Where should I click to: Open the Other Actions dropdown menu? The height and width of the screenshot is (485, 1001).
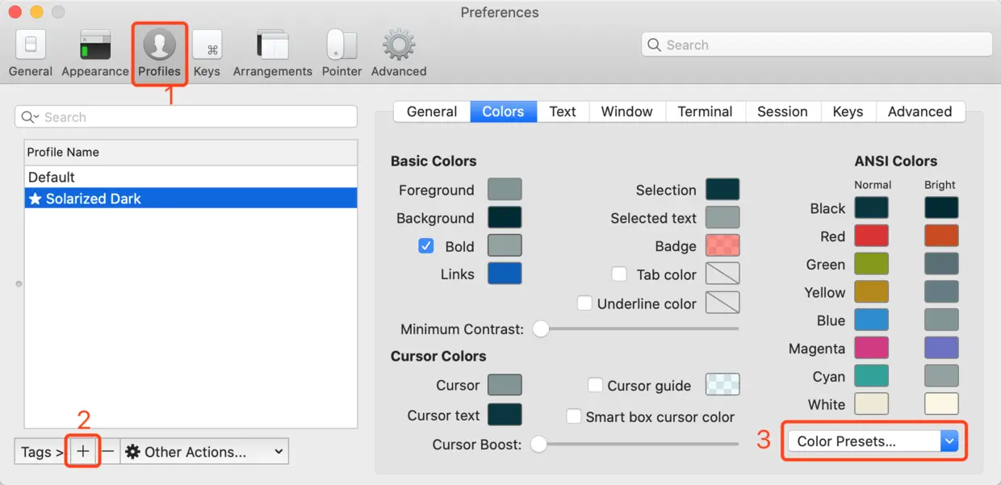click(x=204, y=452)
